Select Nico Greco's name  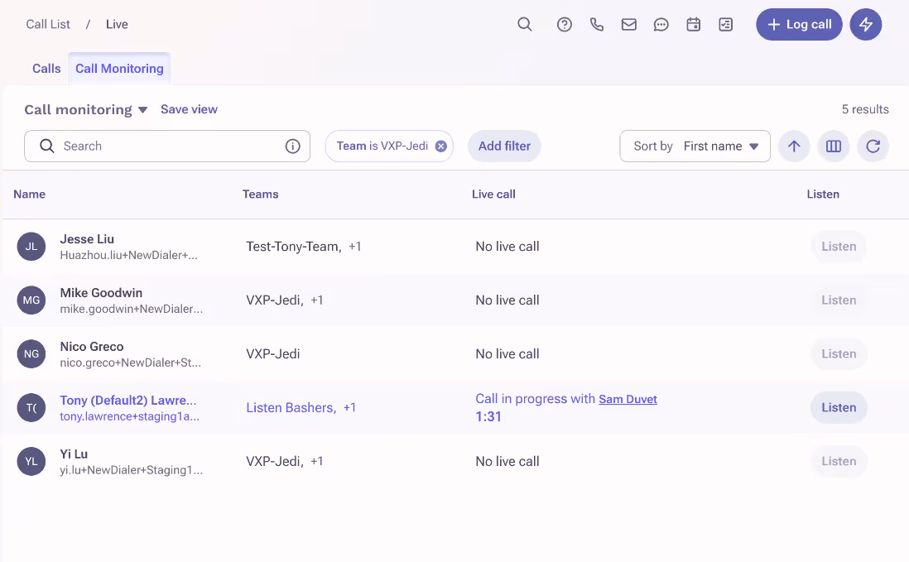(92, 347)
